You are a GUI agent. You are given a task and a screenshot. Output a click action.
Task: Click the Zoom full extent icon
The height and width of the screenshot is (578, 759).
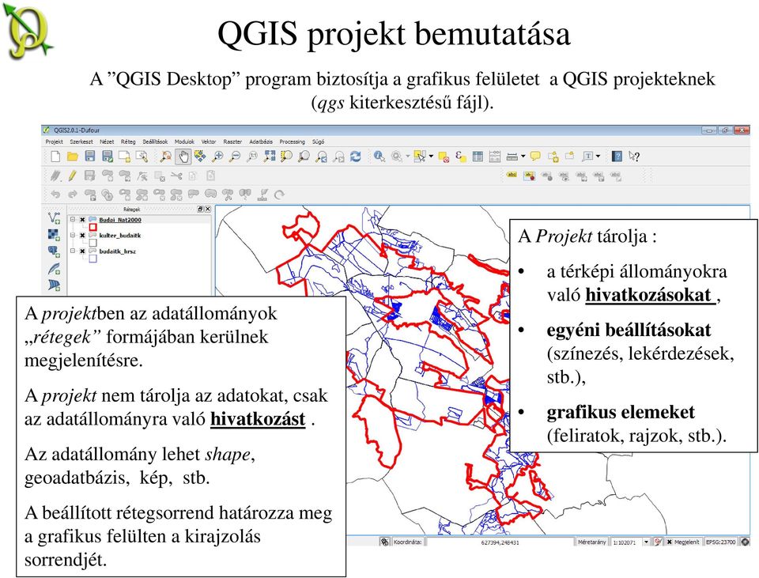(270, 156)
